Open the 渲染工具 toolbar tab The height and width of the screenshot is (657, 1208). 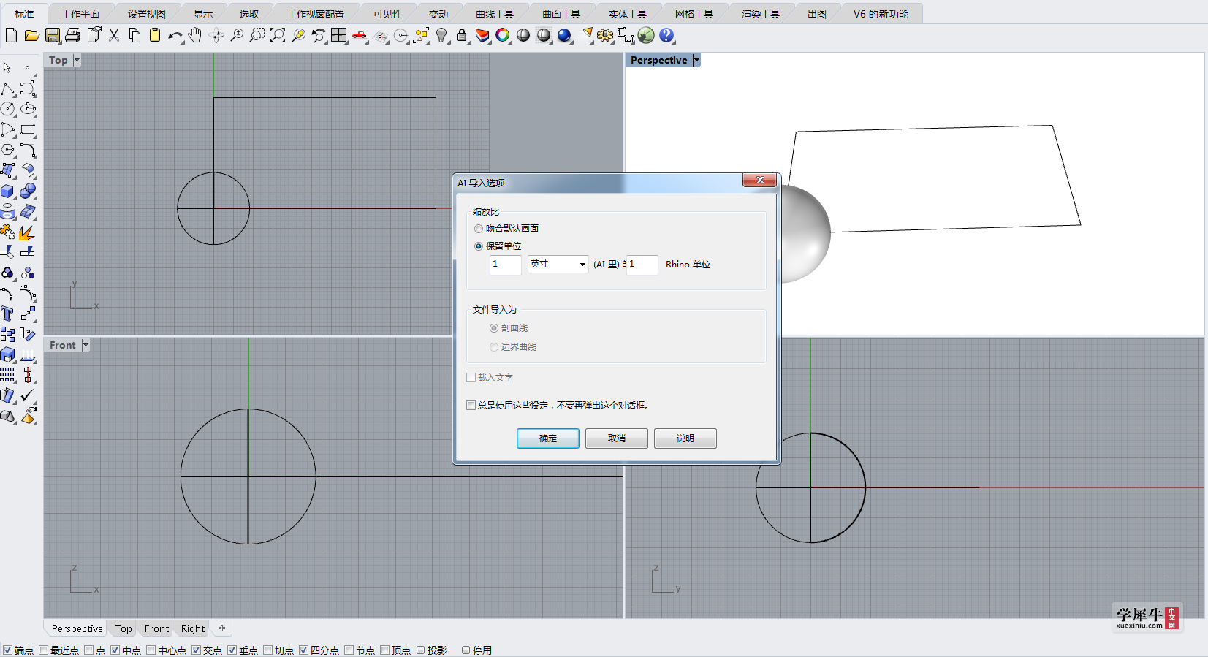tap(761, 14)
